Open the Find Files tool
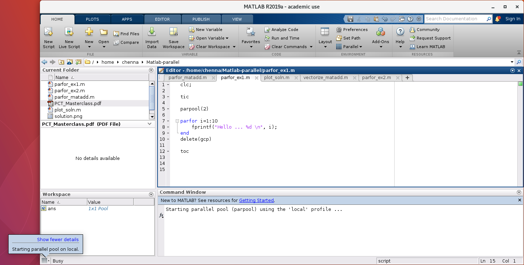524x265 pixels. click(126, 34)
